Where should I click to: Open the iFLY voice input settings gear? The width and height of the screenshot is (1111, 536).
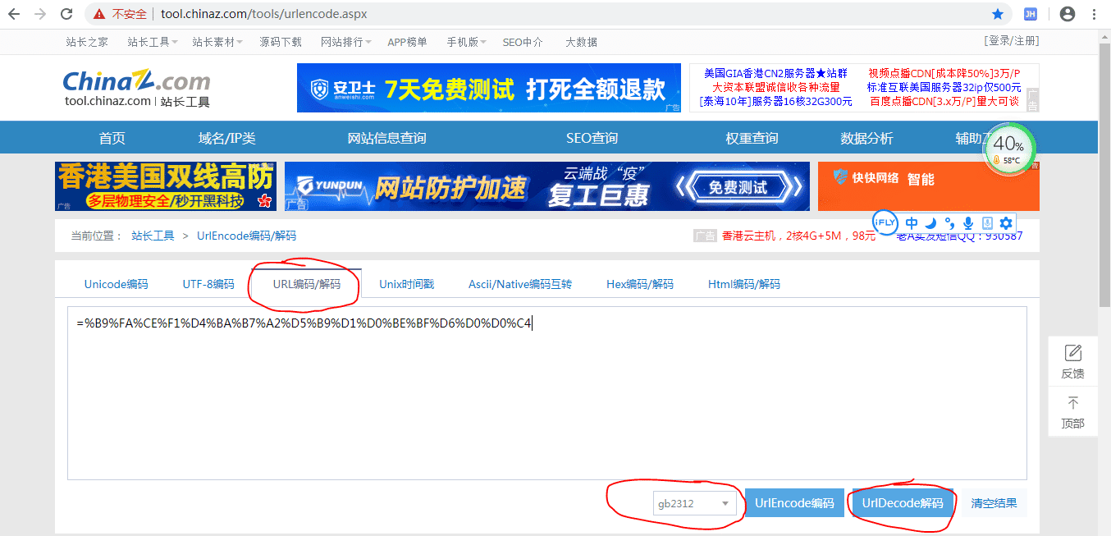(x=1005, y=222)
